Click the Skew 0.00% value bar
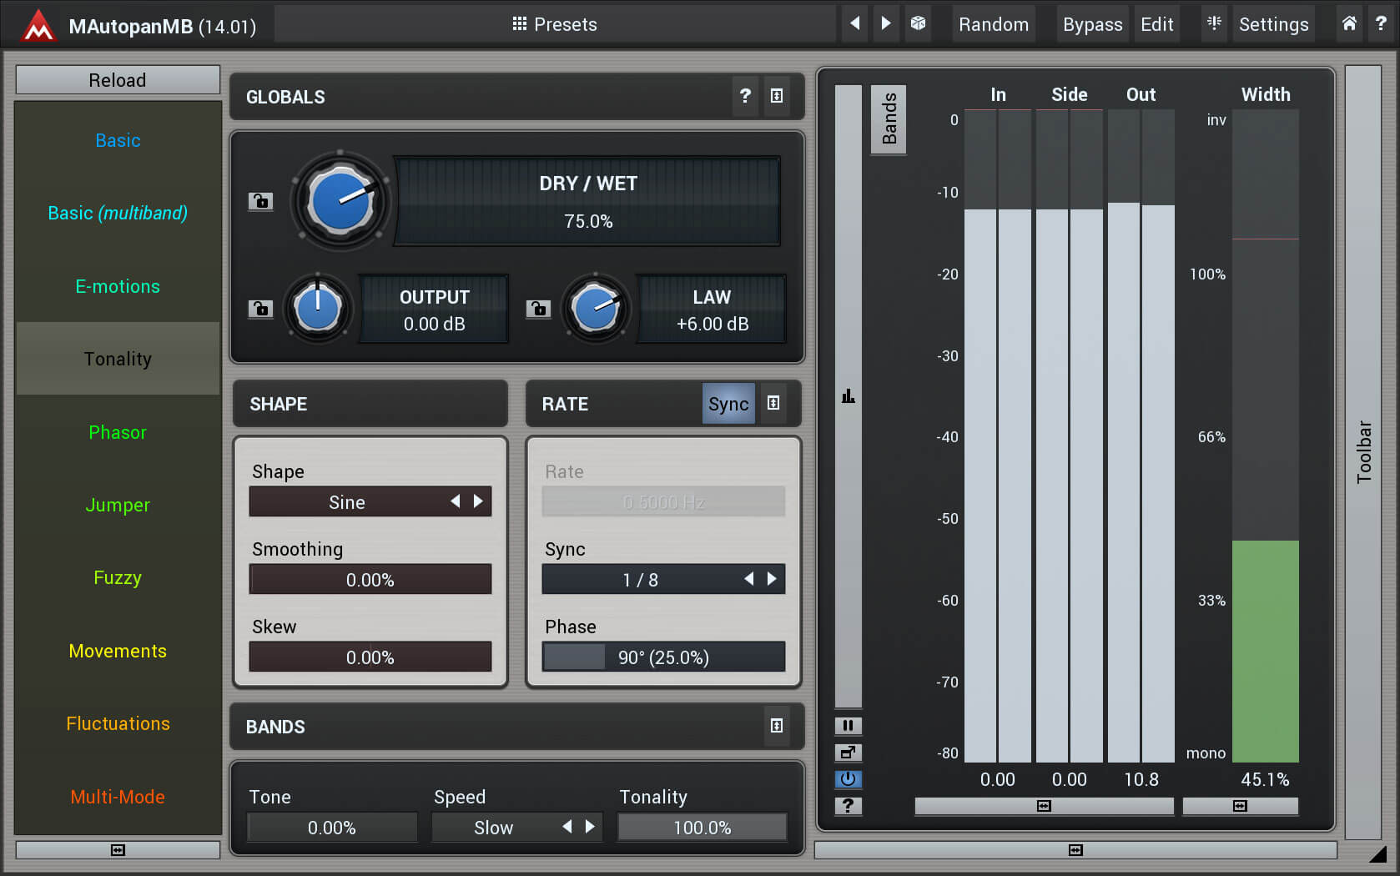1400x876 pixels. [370, 657]
